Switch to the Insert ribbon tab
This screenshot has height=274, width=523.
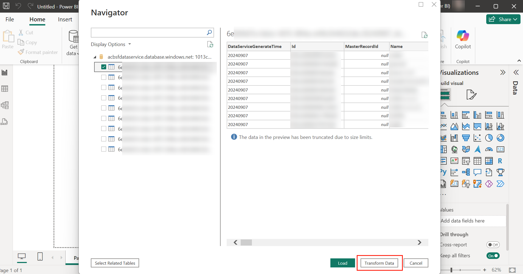pyautogui.click(x=65, y=19)
